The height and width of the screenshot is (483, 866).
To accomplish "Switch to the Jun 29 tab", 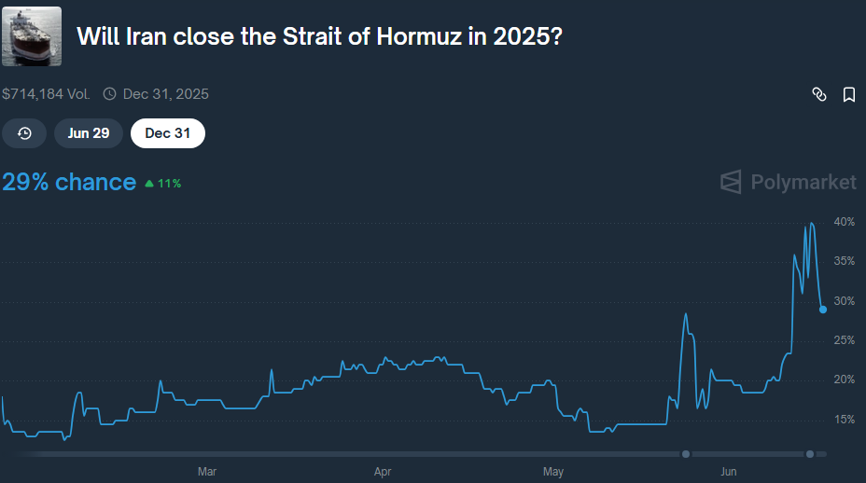I will click(89, 133).
